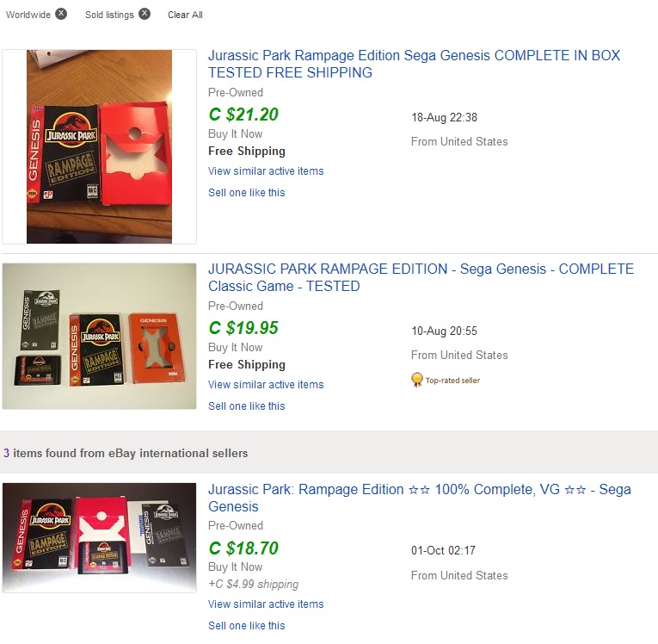The height and width of the screenshot is (644, 658).
Task: Sell one like the C $21.20 listing
Action: pyautogui.click(x=246, y=193)
